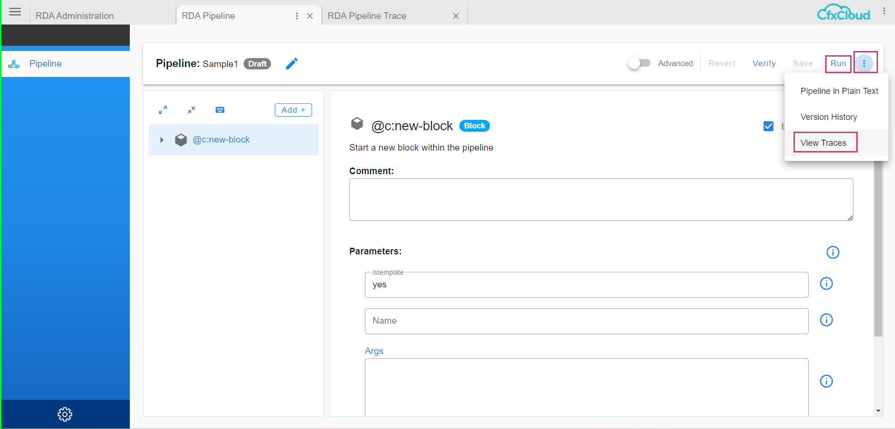Open the pipeline three-dot options menu
895x429 pixels.
[864, 63]
